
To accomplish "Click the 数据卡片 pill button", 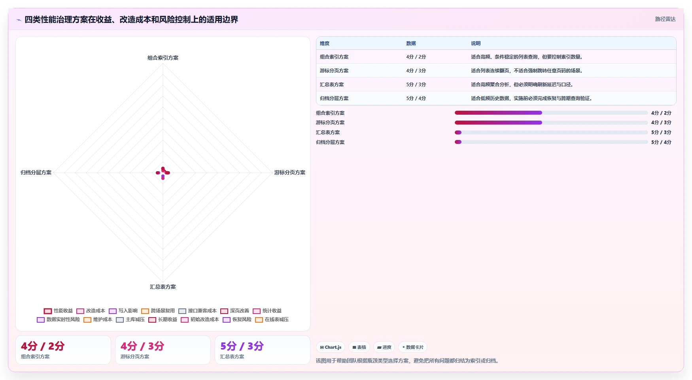I will [x=413, y=347].
